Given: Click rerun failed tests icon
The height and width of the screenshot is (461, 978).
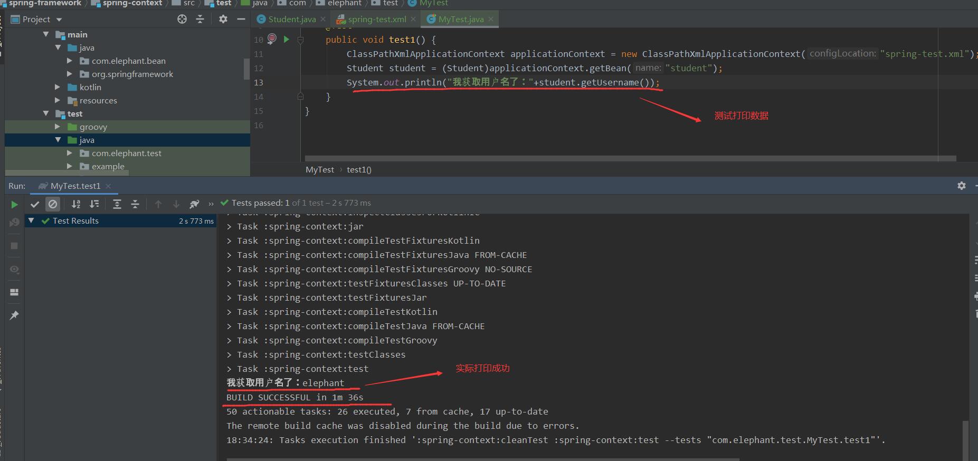Looking at the screenshot, I should click(14, 223).
